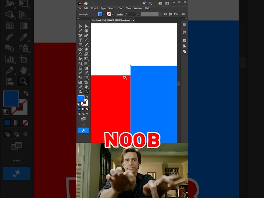
Task: Open the View menu
Action: coord(129,8)
